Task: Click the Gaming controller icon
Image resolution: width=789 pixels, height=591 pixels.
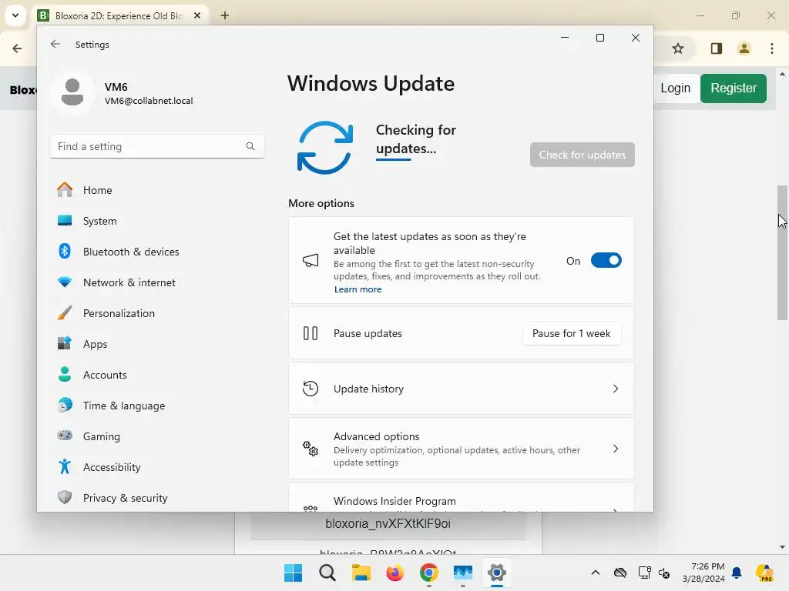Action: pos(65,436)
